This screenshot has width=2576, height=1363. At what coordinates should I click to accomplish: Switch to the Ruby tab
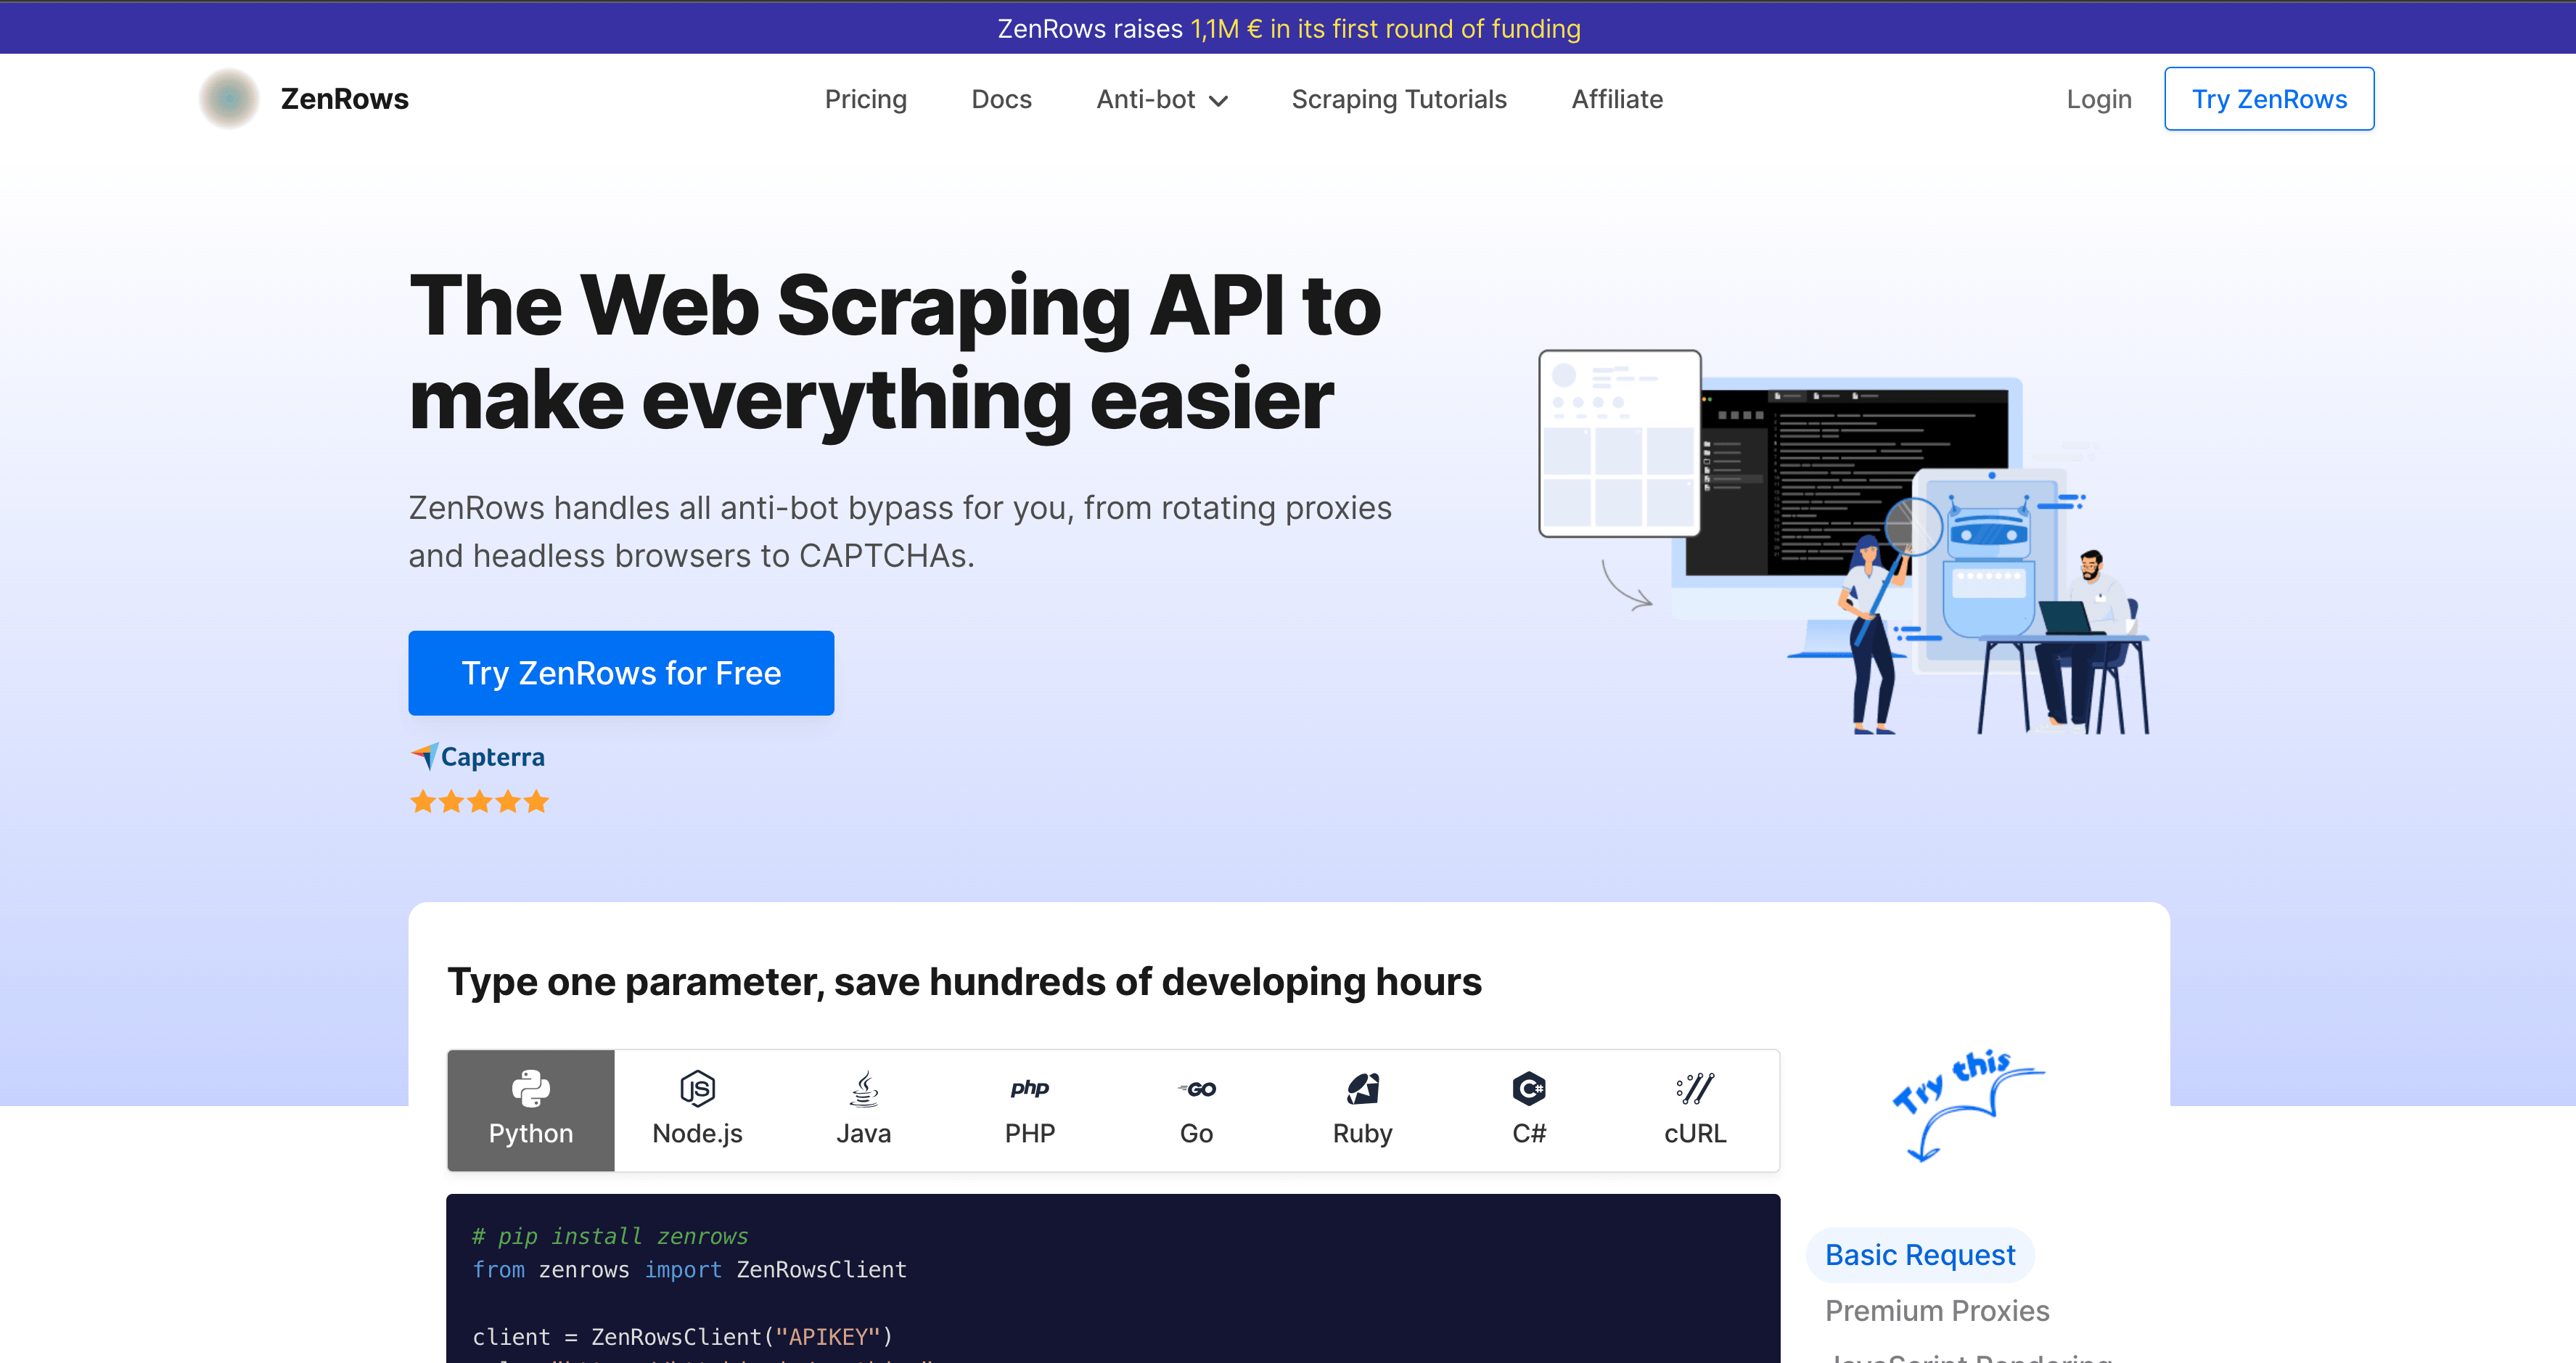click(1362, 1110)
